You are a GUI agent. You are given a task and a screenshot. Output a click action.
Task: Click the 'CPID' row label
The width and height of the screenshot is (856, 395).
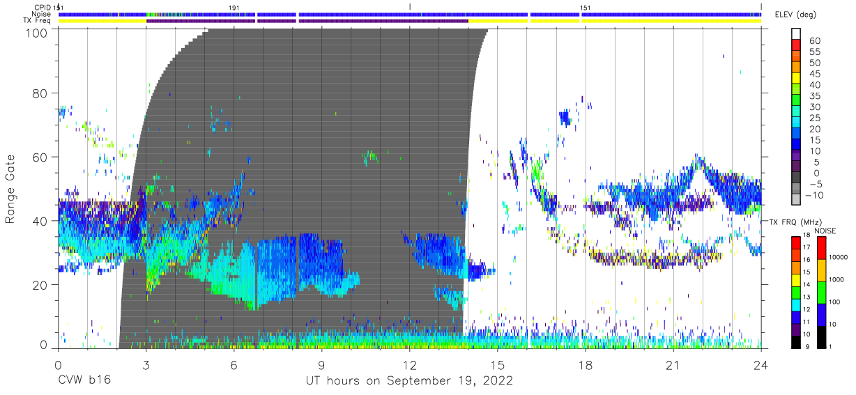point(43,7)
